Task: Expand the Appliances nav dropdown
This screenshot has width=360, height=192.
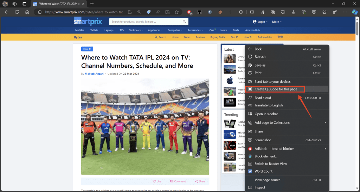Action: tap(155, 30)
